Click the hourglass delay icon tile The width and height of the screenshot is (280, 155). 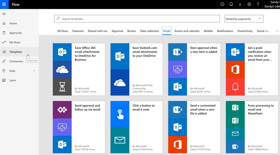pyautogui.click(x=62, y=87)
